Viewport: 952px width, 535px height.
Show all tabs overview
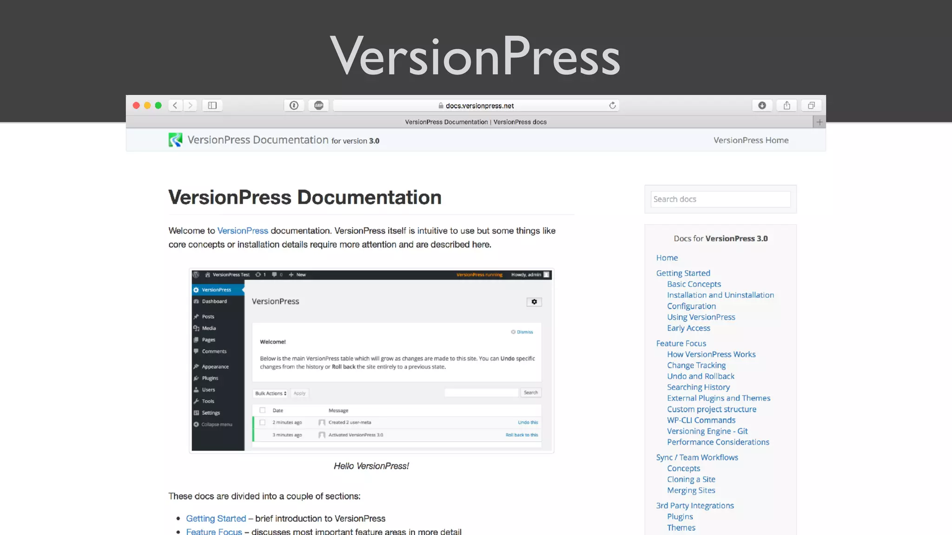pos(811,105)
